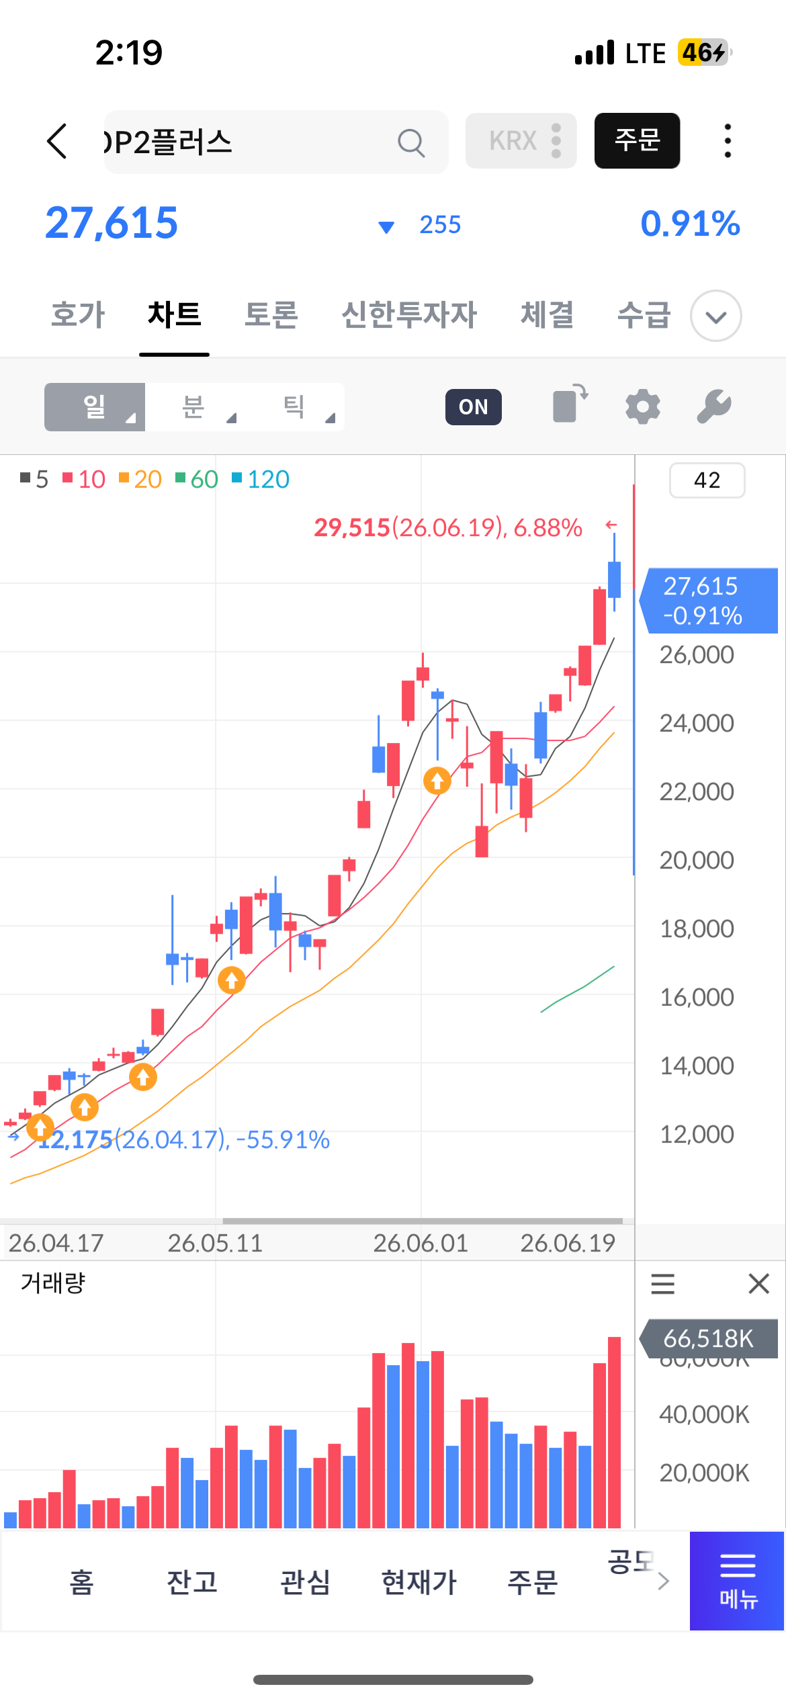
Task: Expand the tab list chevron
Action: click(716, 316)
